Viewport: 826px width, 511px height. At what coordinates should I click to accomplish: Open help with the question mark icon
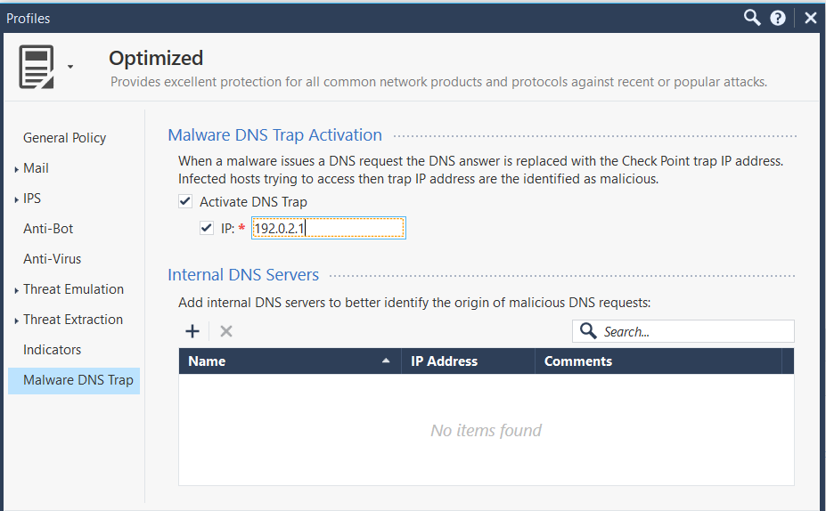(x=778, y=17)
